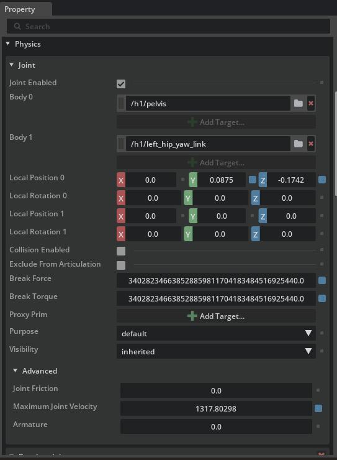
Task: Open the Visibility dropdown set to inherited
Action: (216, 351)
